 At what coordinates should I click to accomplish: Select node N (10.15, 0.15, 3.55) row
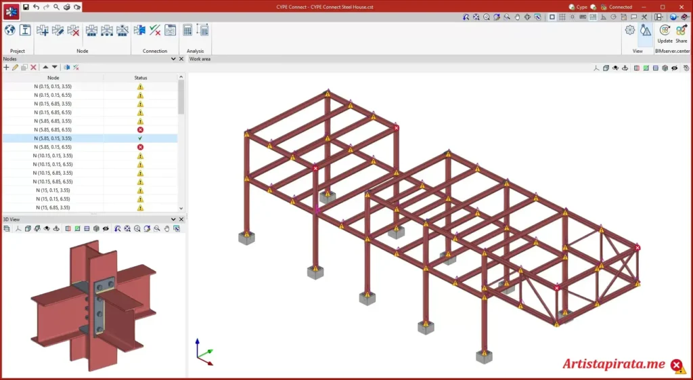53,156
